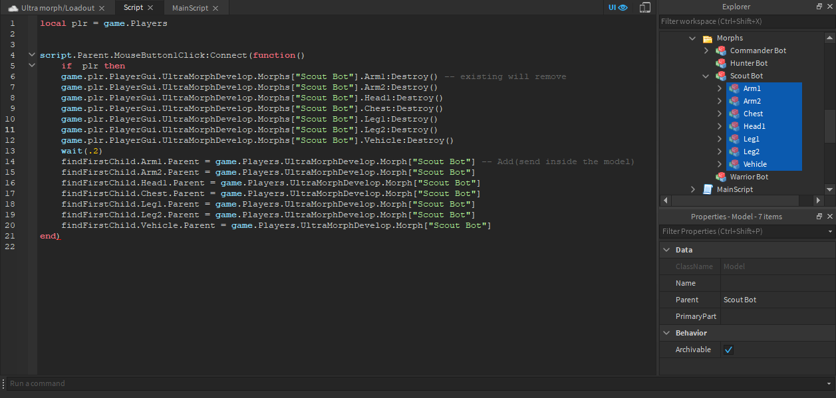Select the Vehicle part in Explorer
The height and width of the screenshot is (398, 836).
coord(756,163)
